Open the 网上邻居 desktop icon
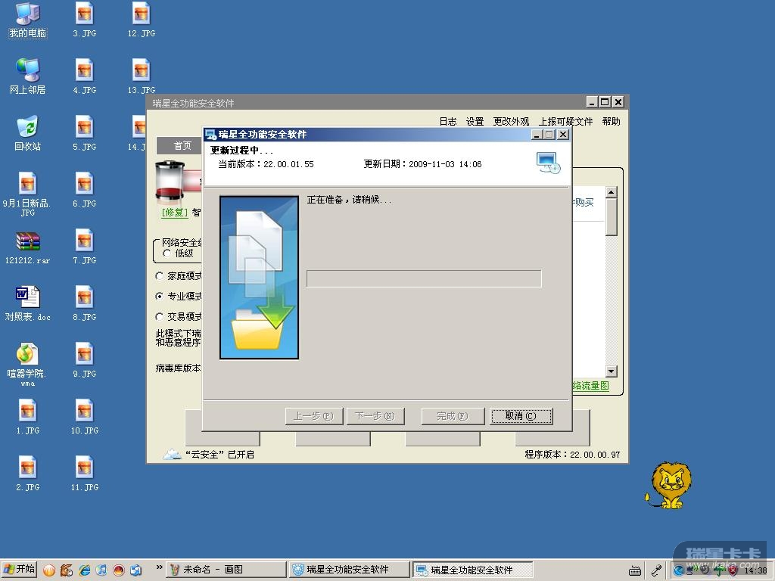This screenshot has height=581, width=775. tap(28, 76)
